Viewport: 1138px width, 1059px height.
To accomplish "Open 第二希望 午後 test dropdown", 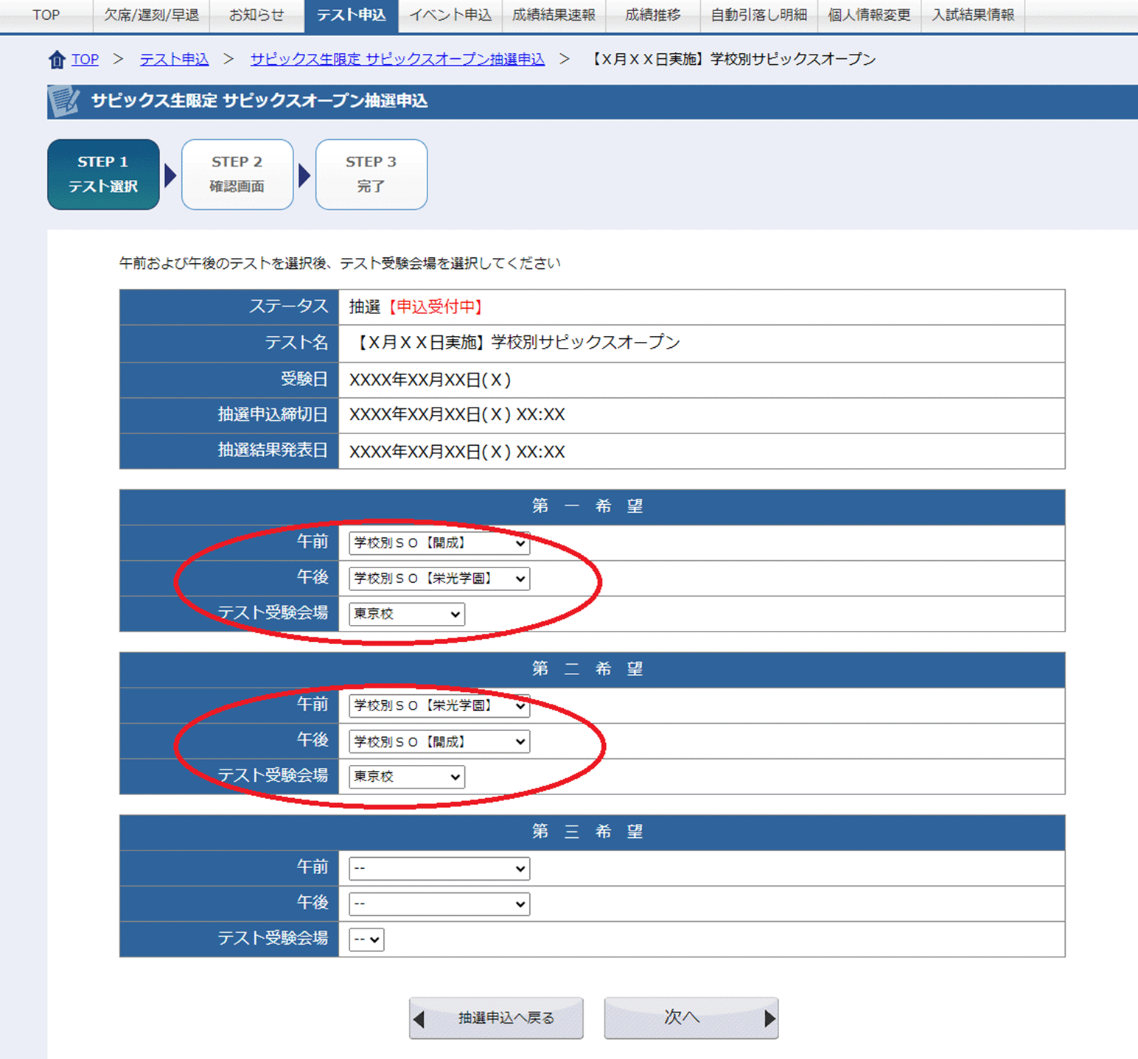I will coord(439,741).
